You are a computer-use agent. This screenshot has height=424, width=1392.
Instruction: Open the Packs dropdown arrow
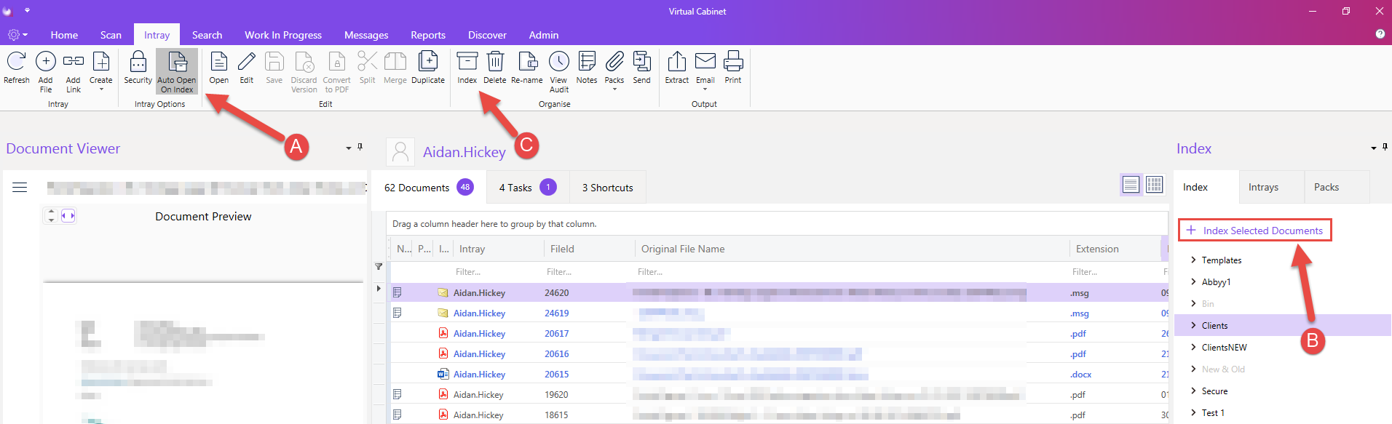(x=614, y=89)
